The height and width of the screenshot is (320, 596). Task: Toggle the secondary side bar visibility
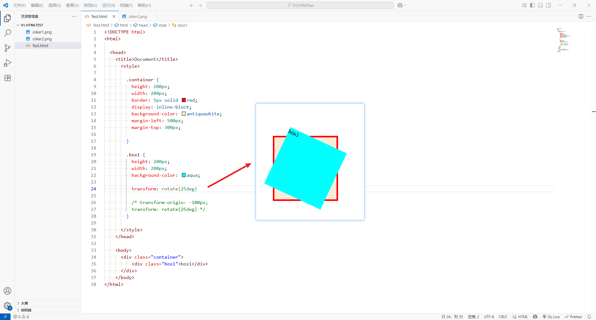coord(549,5)
